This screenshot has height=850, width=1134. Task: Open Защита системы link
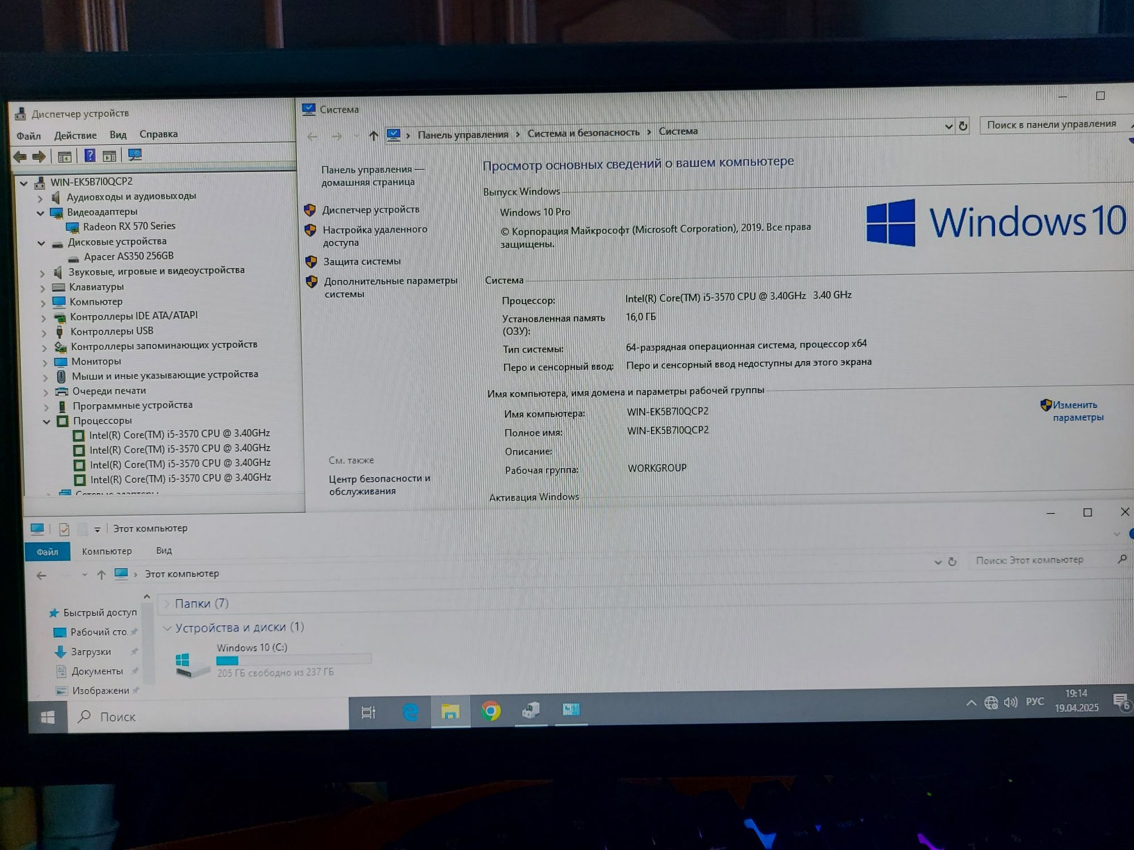[362, 261]
